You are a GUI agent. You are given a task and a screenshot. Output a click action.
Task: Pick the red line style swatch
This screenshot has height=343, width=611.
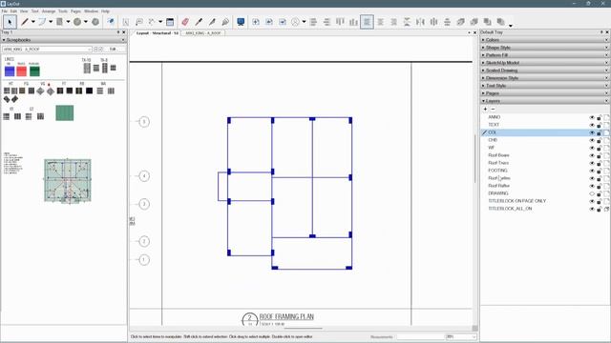coord(21,71)
